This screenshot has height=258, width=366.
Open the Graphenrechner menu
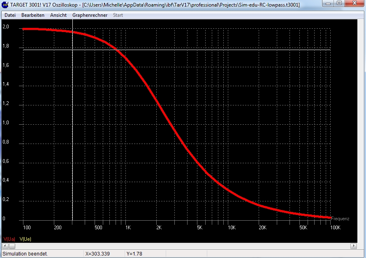pyautogui.click(x=90, y=15)
